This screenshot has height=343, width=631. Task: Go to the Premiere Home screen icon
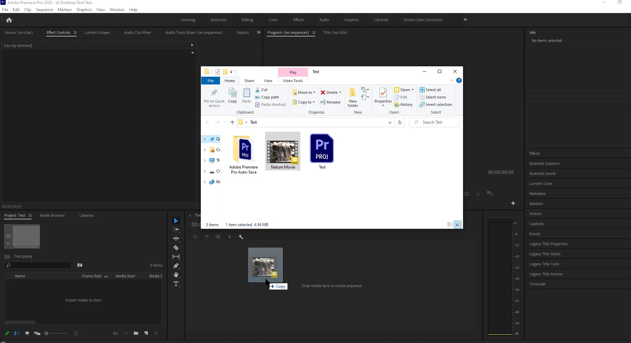(x=9, y=20)
